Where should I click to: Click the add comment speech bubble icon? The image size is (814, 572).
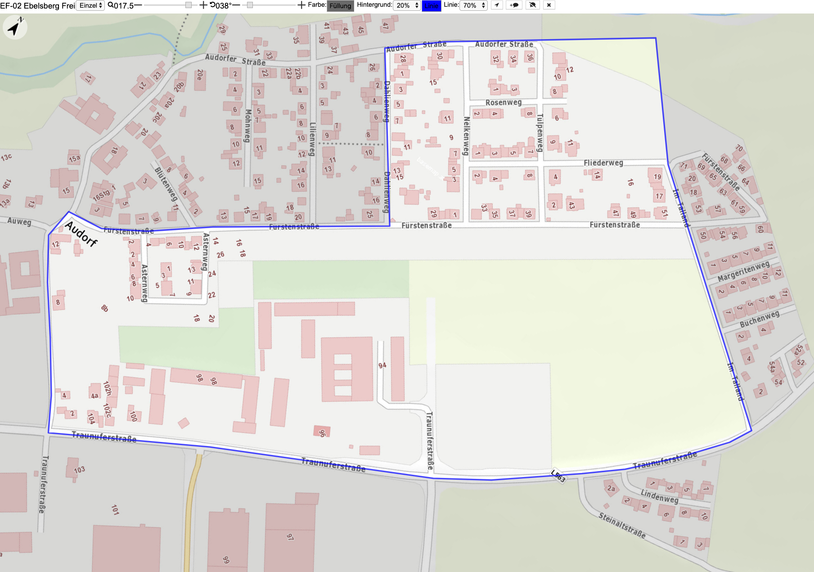tap(514, 5)
